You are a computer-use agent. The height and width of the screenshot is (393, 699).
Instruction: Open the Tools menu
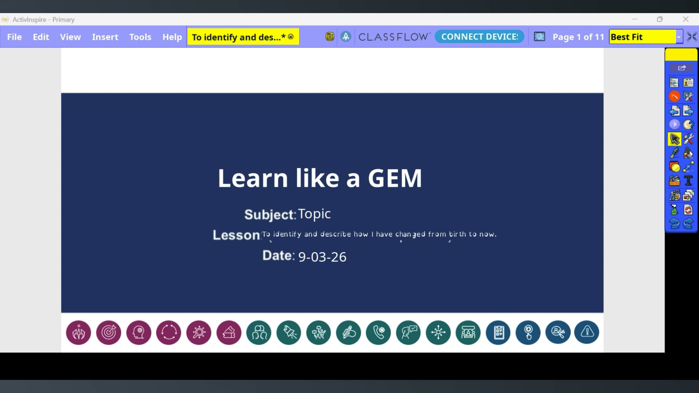click(x=140, y=37)
